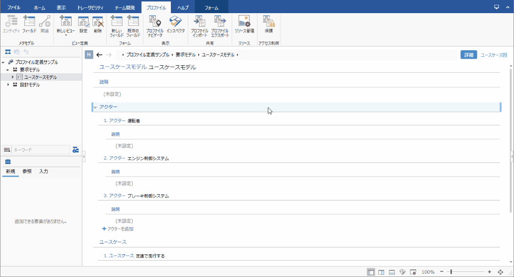The image size is (514, 277).
Task: Collapse the アクター section chevron
Action: [x=94, y=107]
